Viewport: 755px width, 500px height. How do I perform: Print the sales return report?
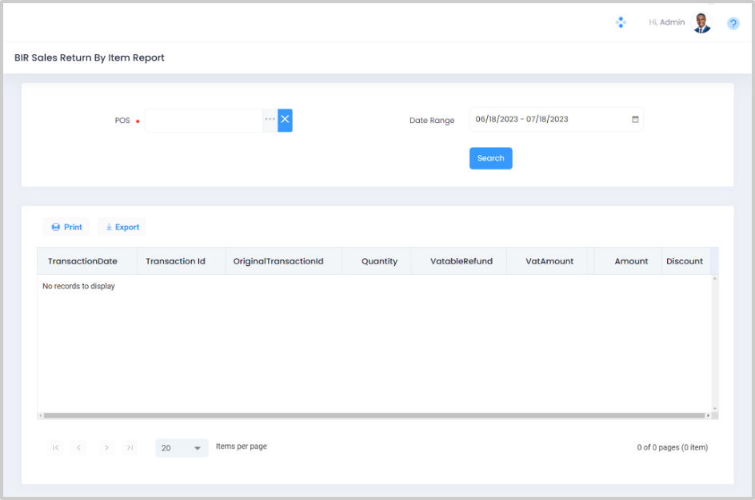66,227
